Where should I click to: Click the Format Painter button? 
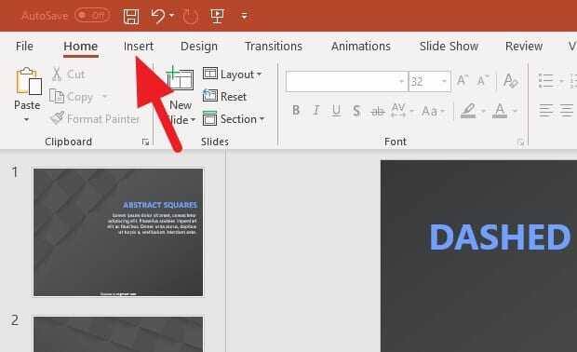(95, 119)
